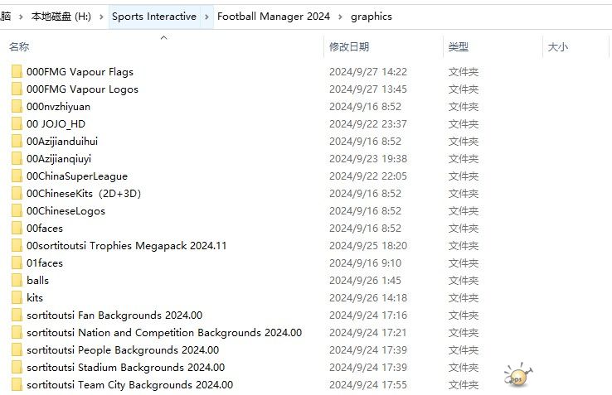
Task: Select the Trophies Megapack 2024.11 folder icon
Action: pos(17,246)
